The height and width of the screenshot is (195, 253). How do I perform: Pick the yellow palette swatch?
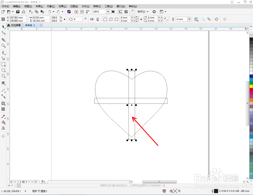251,86
